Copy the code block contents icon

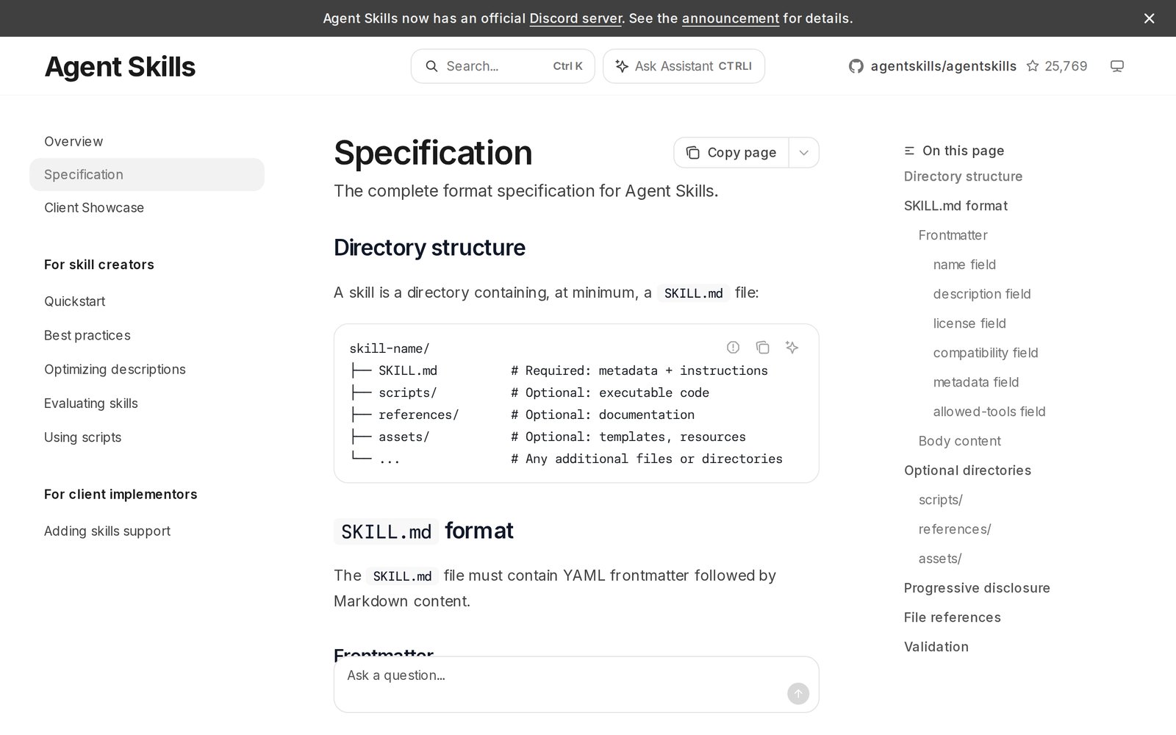762,347
